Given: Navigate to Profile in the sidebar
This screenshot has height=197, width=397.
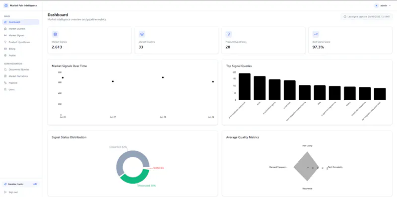Looking at the screenshot, I should [20, 55].
